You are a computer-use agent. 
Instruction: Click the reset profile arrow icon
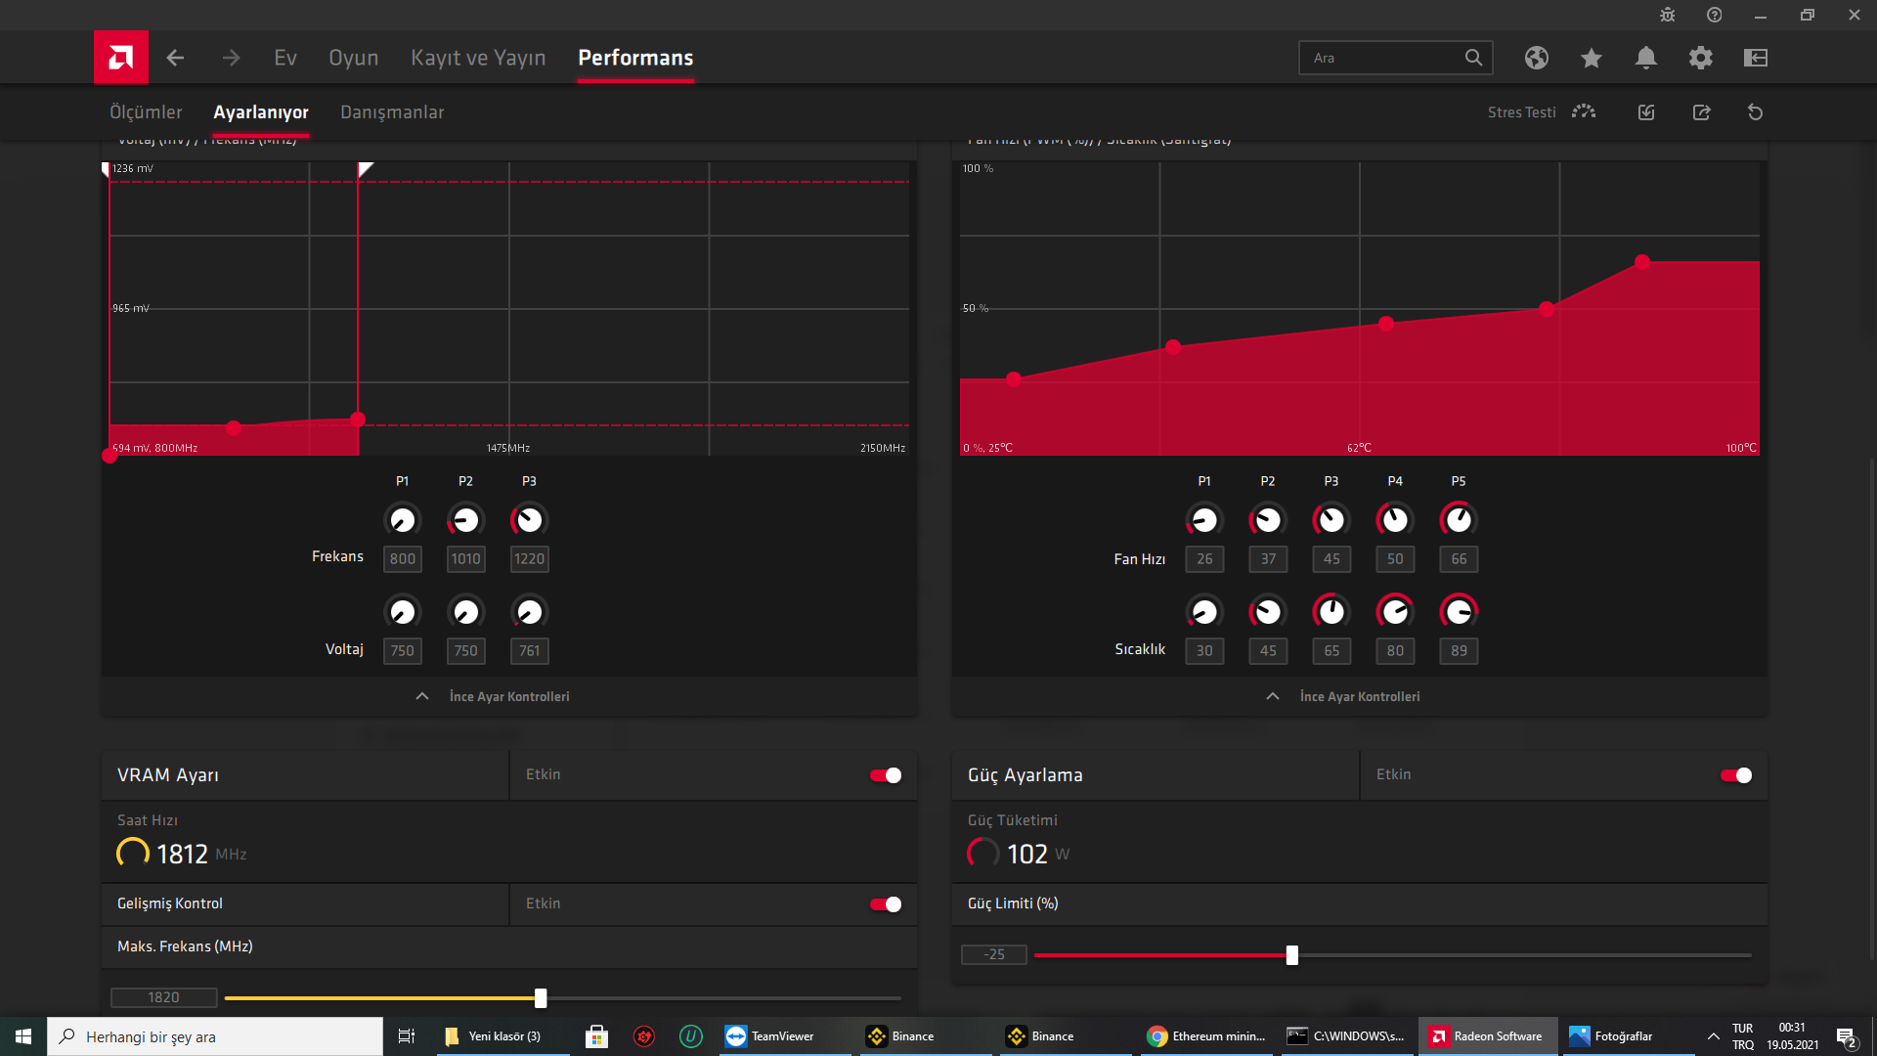click(1755, 112)
